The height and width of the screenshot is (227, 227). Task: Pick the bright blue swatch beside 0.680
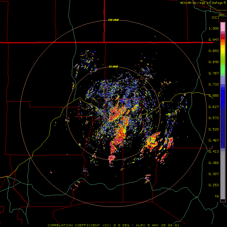[223, 97]
